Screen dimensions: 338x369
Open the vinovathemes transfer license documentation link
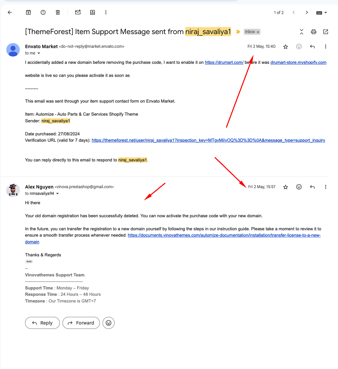point(224,235)
